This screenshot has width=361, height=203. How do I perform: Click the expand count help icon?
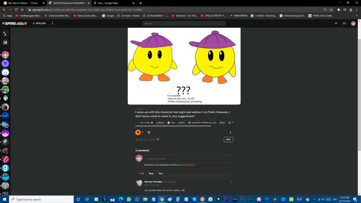pos(158,139)
